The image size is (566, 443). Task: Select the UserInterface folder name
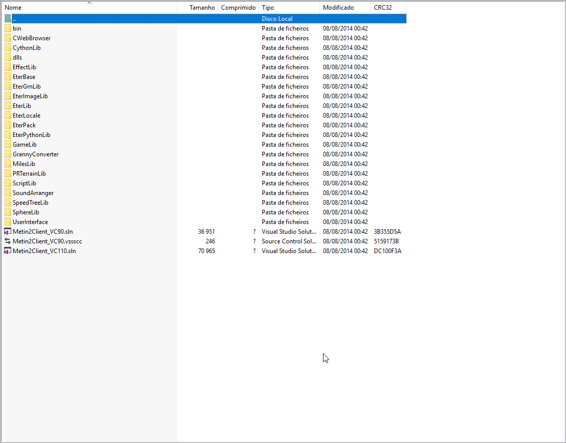click(31, 222)
